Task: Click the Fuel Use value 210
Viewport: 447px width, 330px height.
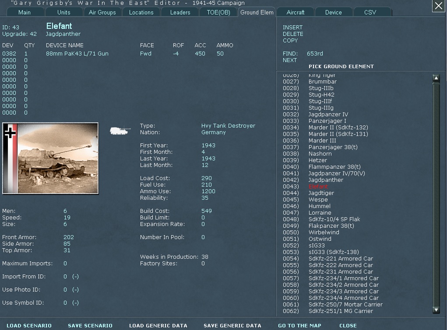Action: pos(206,185)
